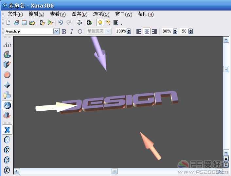Click the horizontal scrollbar left arrow
The width and height of the screenshot is (231, 176).
(x=17, y=171)
